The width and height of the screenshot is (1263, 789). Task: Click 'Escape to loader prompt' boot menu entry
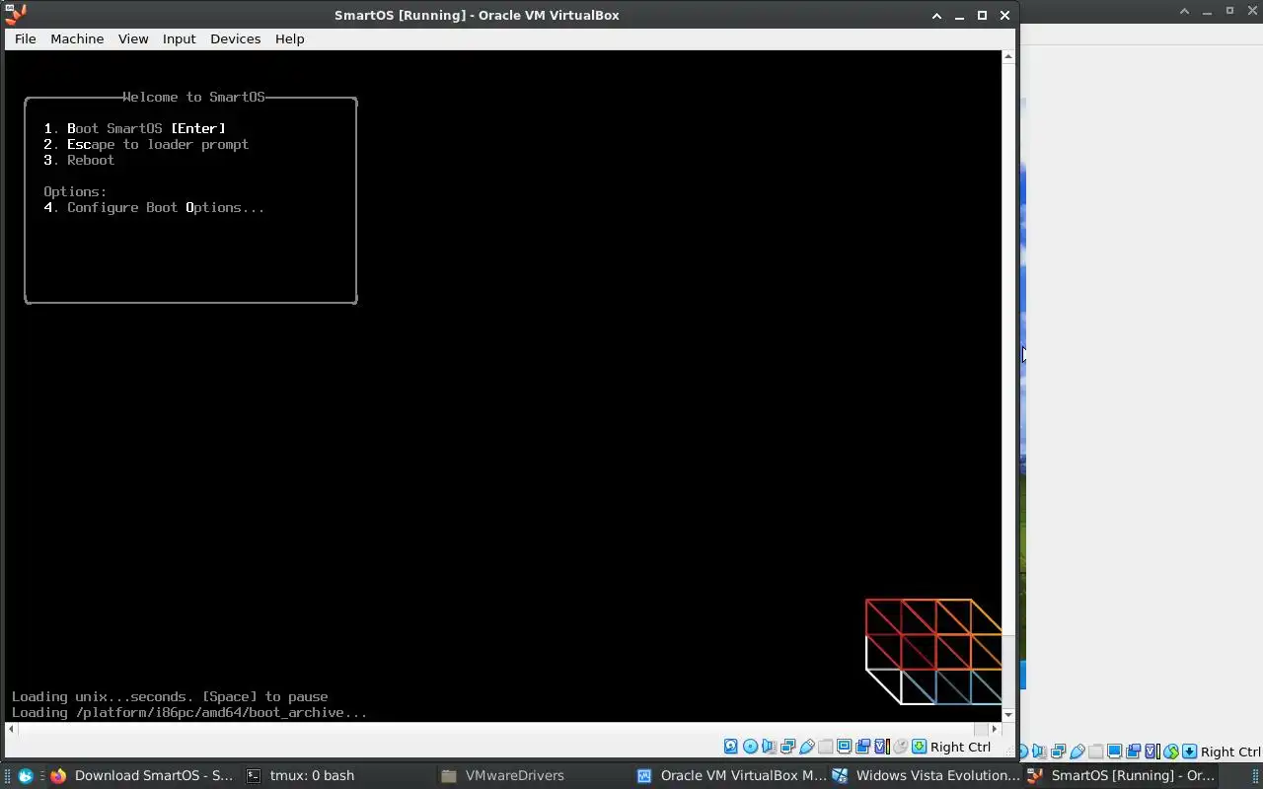coord(146,144)
